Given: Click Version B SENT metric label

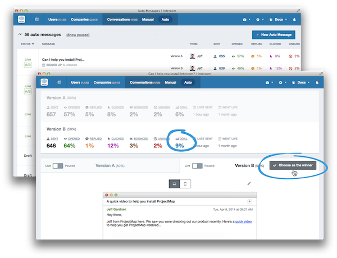Looking at the screenshot, I should 52,139.
